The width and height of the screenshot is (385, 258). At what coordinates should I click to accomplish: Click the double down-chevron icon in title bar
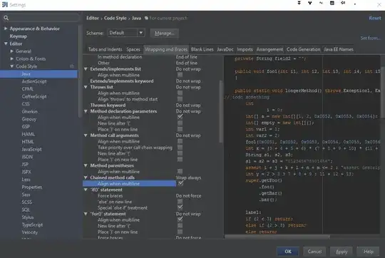tap(299, 3)
